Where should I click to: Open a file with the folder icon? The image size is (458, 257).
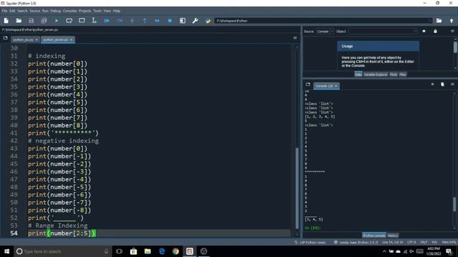tap(19, 21)
